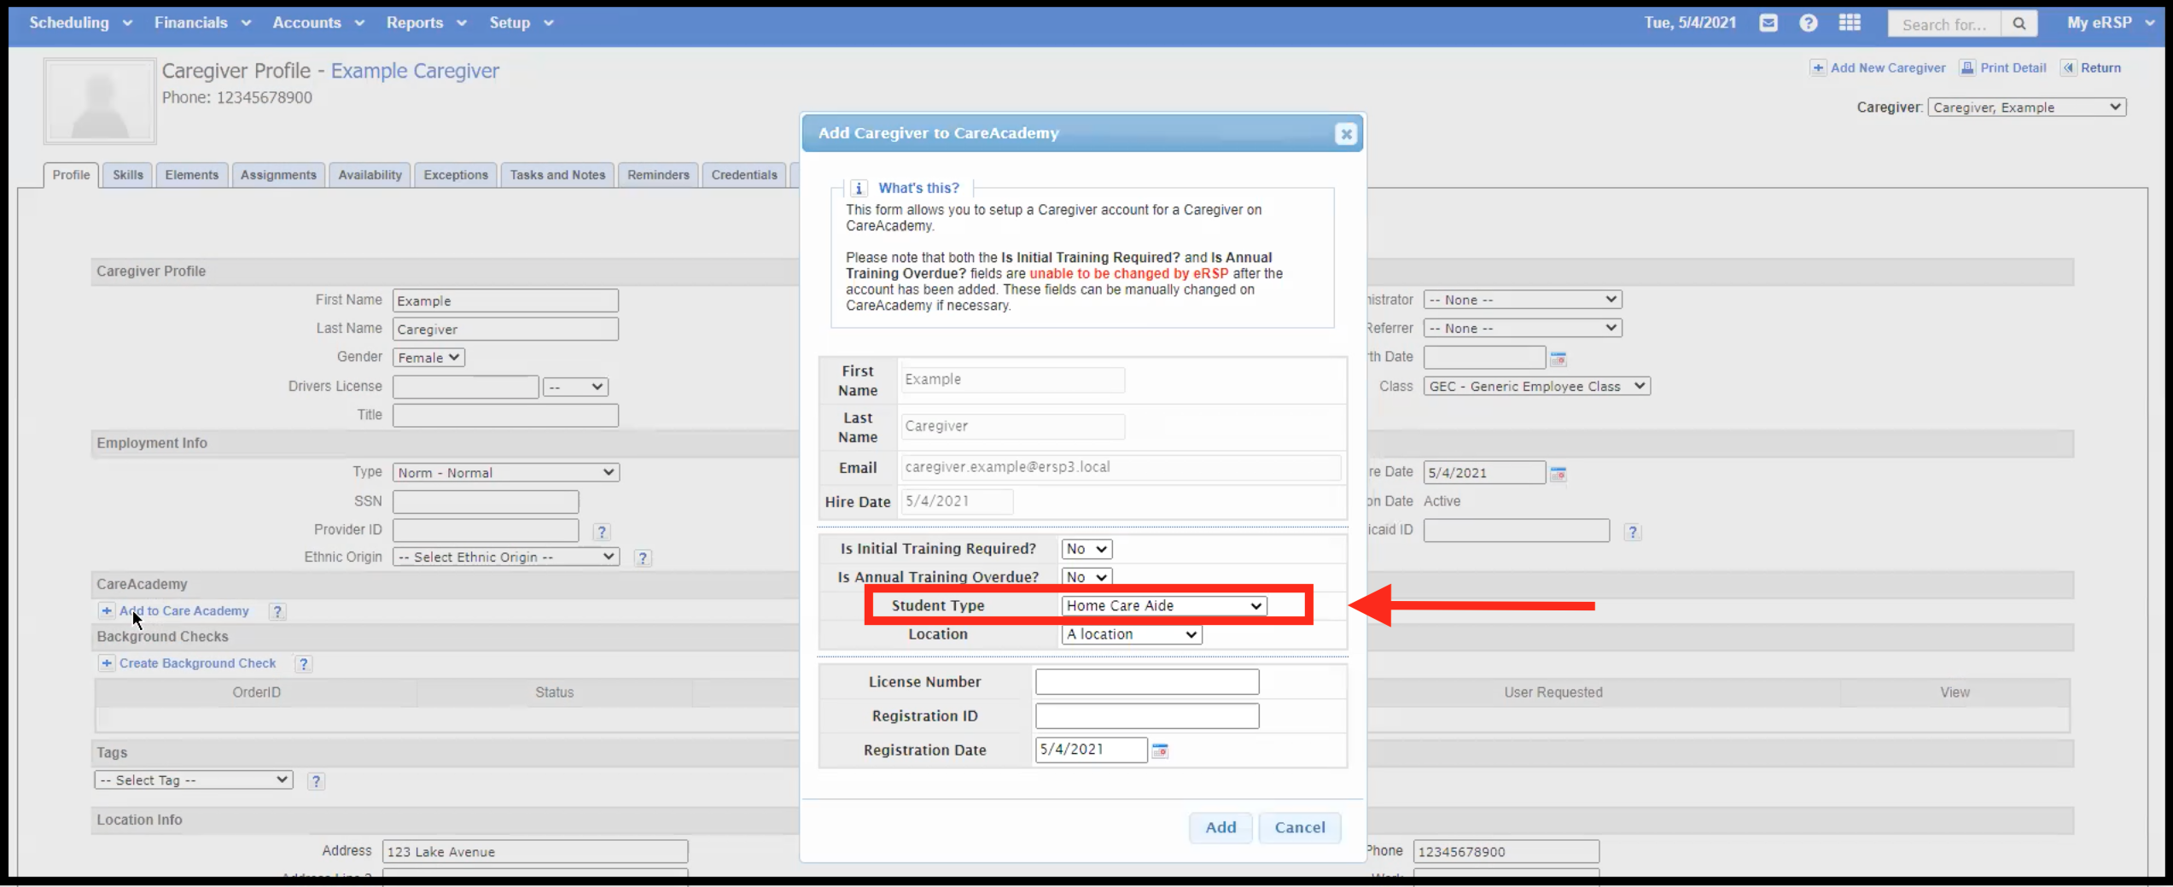Image resolution: width=2173 pixels, height=887 pixels.
Task: Open the Select Tag dropdown
Action: point(194,780)
